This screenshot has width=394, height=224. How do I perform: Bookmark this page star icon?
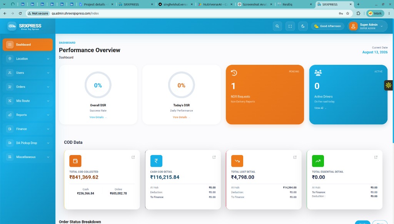348,13
